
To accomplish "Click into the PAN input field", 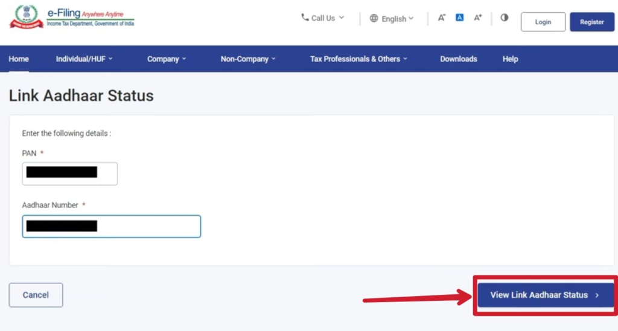I will pyautogui.click(x=69, y=174).
